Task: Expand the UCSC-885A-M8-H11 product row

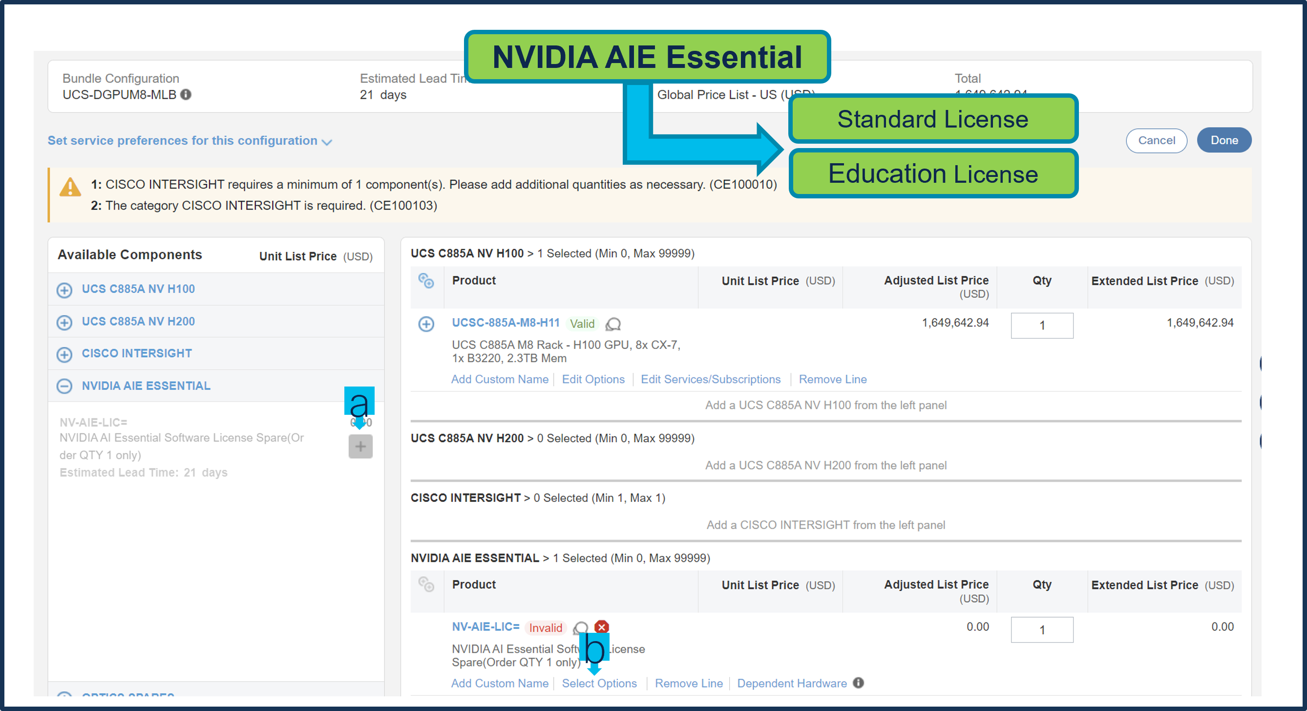Action: pyautogui.click(x=426, y=324)
